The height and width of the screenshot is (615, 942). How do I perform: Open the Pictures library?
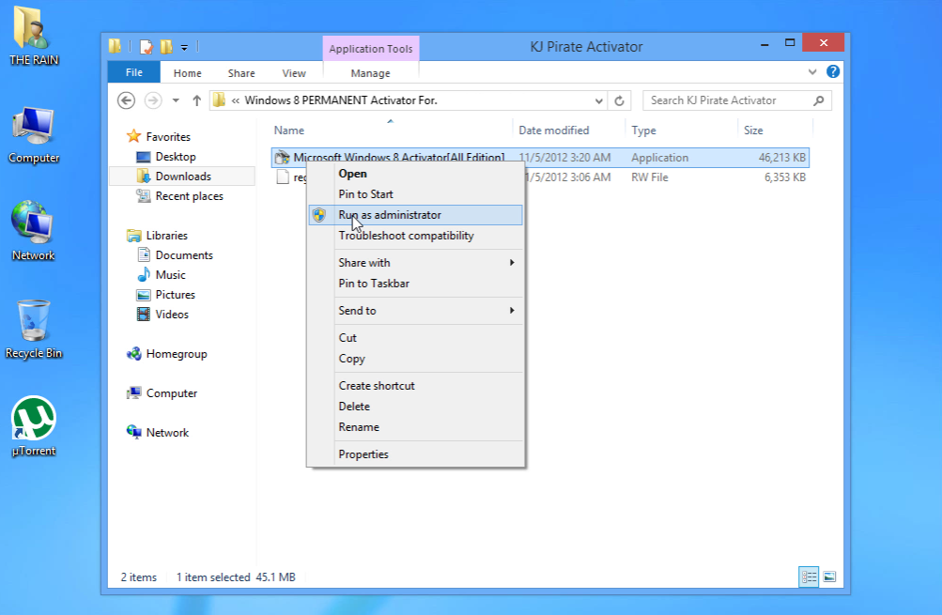click(175, 295)
